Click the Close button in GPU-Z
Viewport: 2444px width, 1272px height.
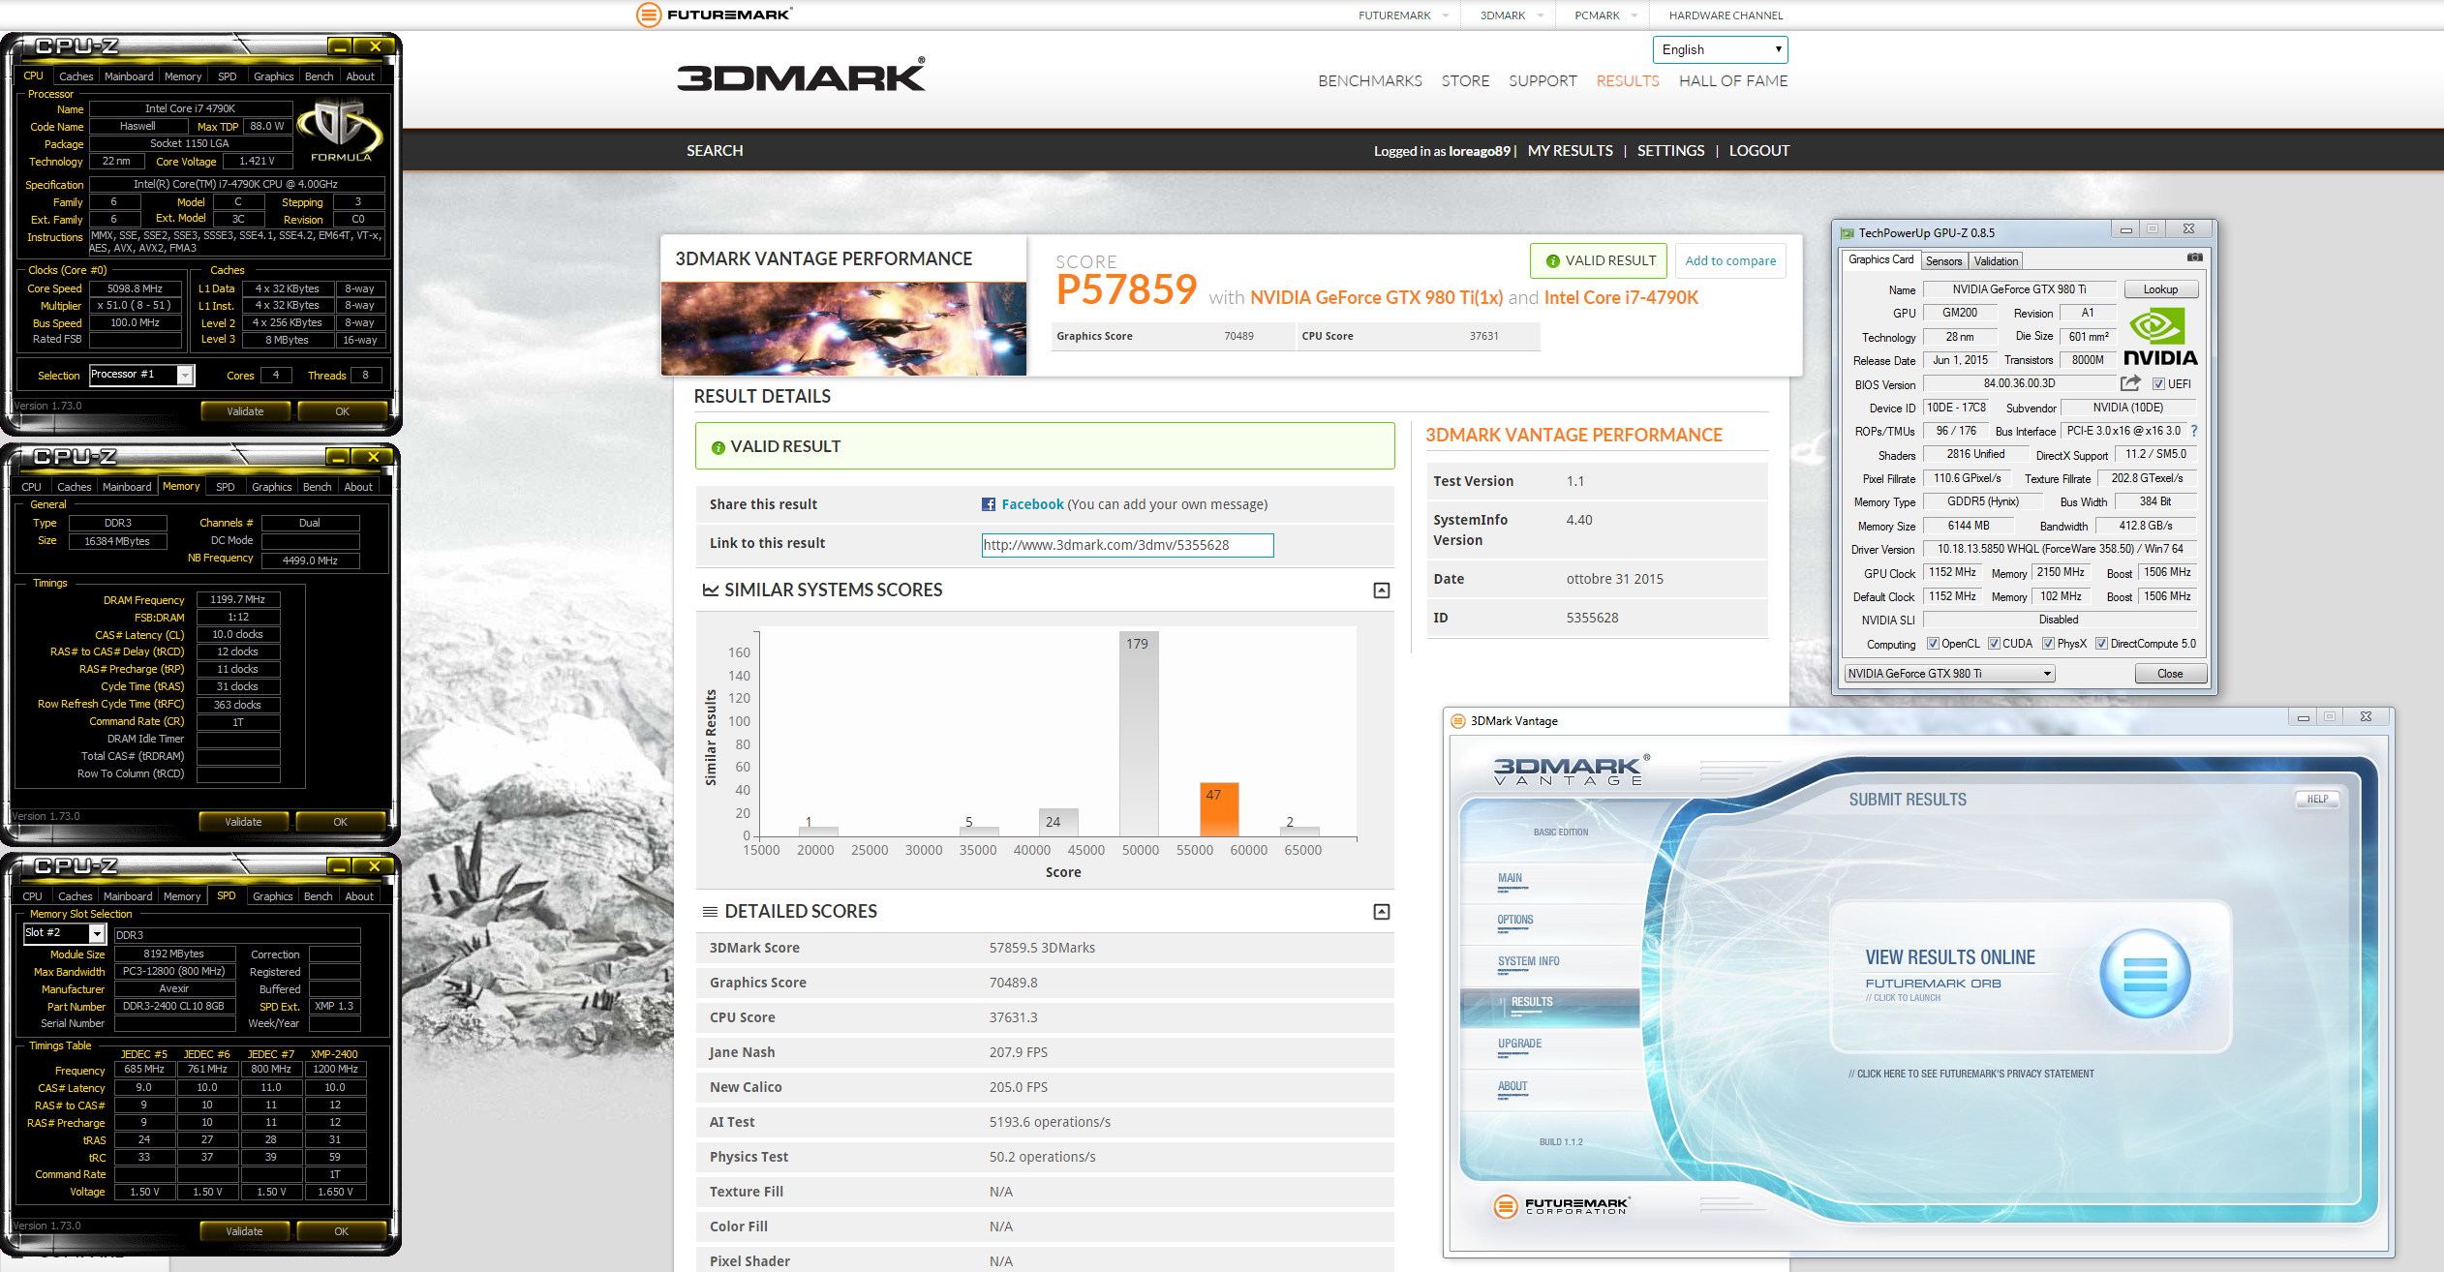(x=2170, y=674)
